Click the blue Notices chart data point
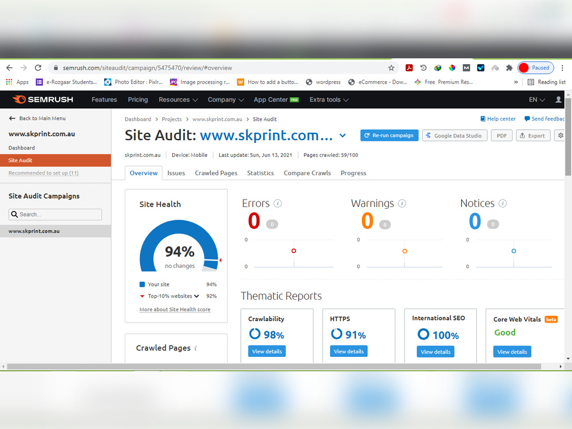This screenshot has height=429, width=572. (x=514, y=251)
